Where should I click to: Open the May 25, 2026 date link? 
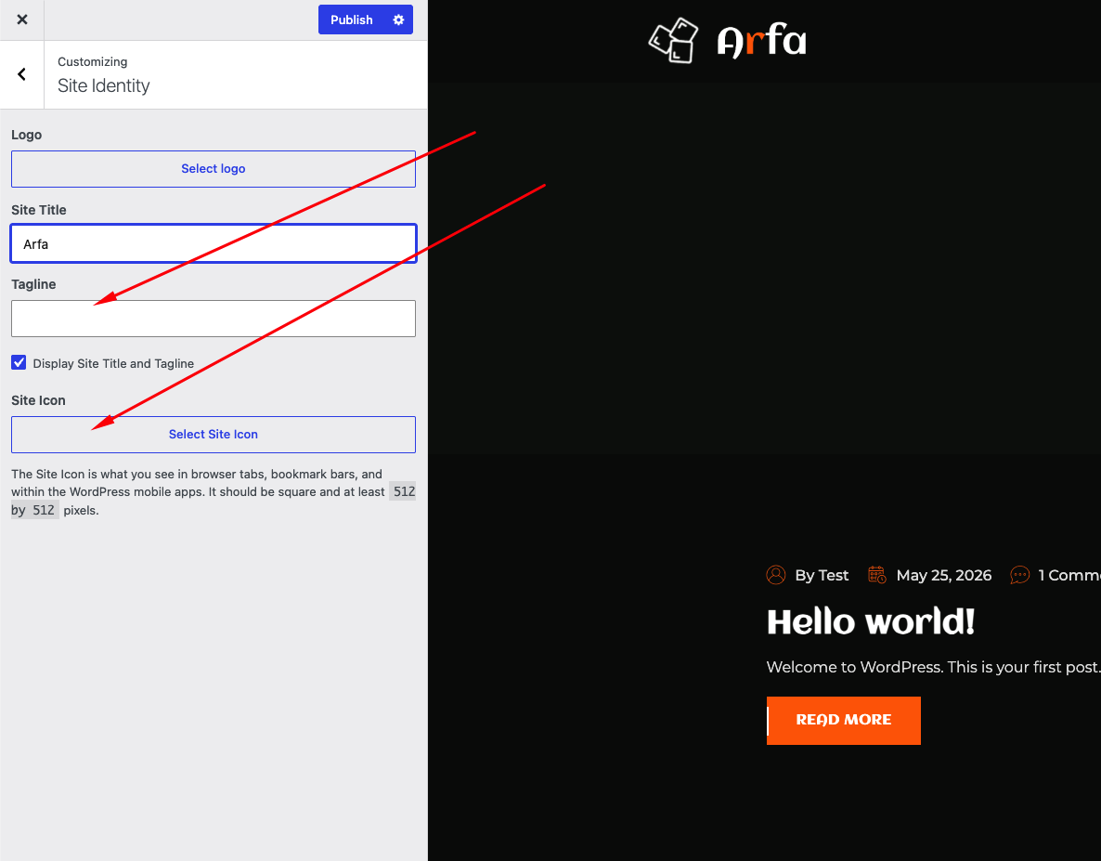pos(944,575)
